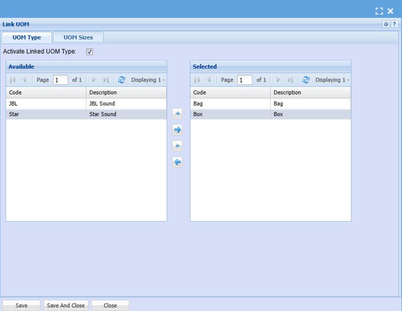Click the Save button
This screenshot has width=402, height=311.
(x=21, y=305)
